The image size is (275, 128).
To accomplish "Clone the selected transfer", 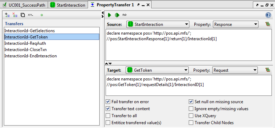I will click(x=22, y=15).
